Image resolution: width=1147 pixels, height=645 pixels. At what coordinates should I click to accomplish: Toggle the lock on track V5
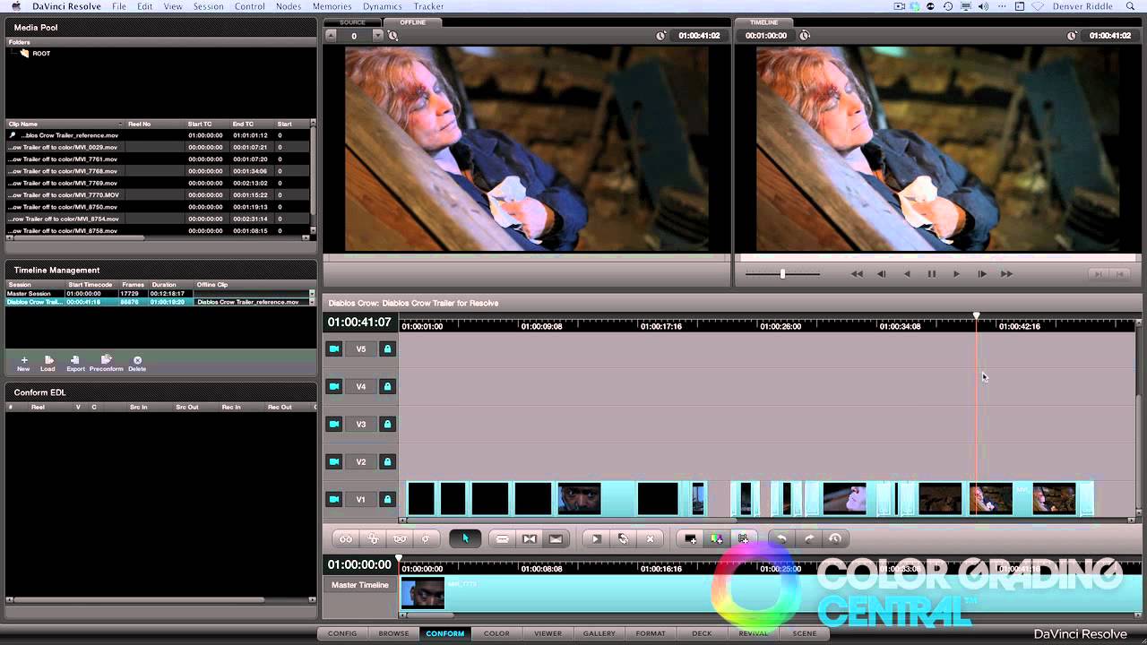(387, 348)
